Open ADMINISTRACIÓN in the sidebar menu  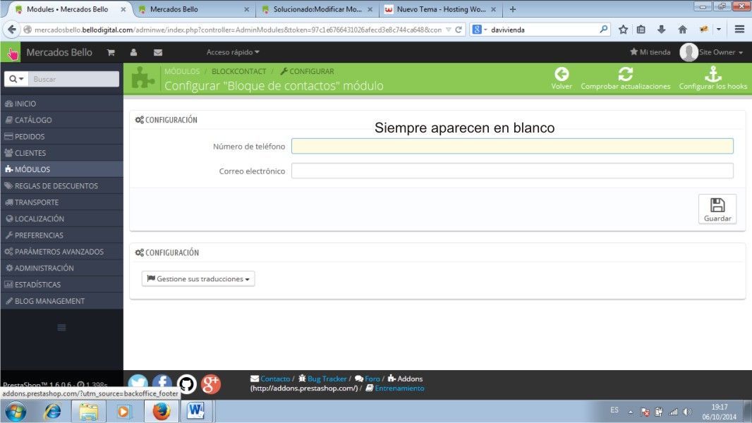tap(61, 268)
